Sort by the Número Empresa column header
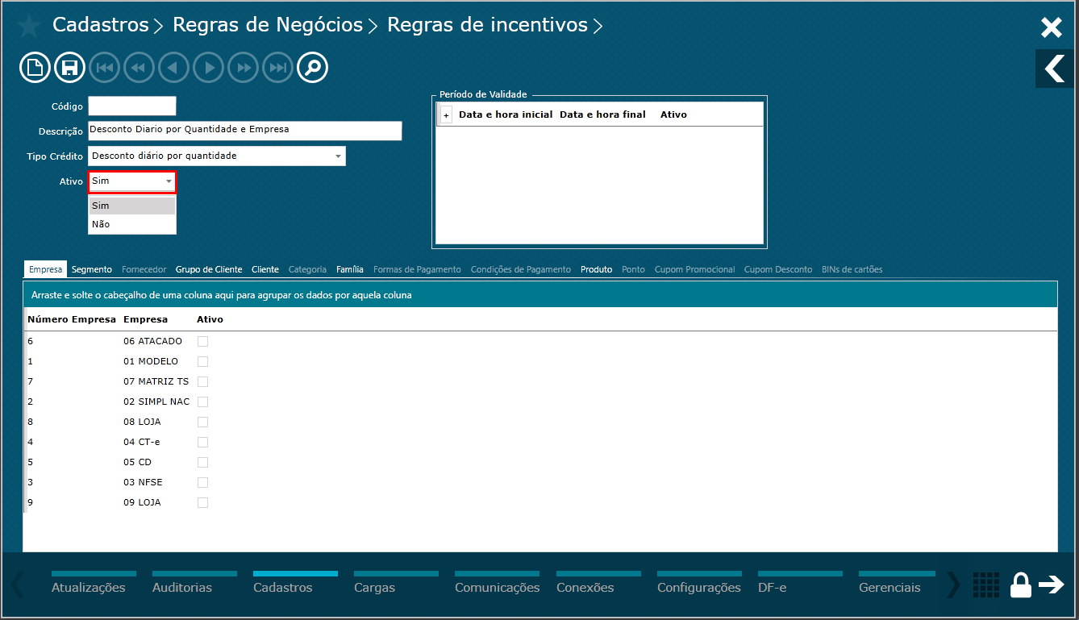Screen dimensions: 1079x620 point(72,319)
